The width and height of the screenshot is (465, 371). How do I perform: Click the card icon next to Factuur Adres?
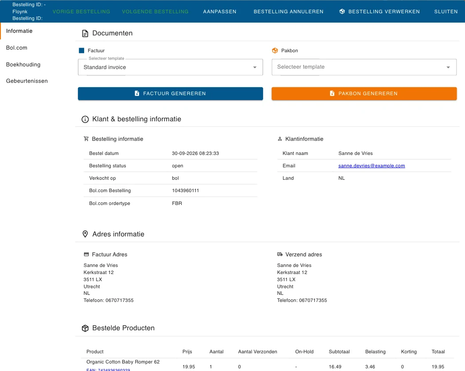click(86, 254)
